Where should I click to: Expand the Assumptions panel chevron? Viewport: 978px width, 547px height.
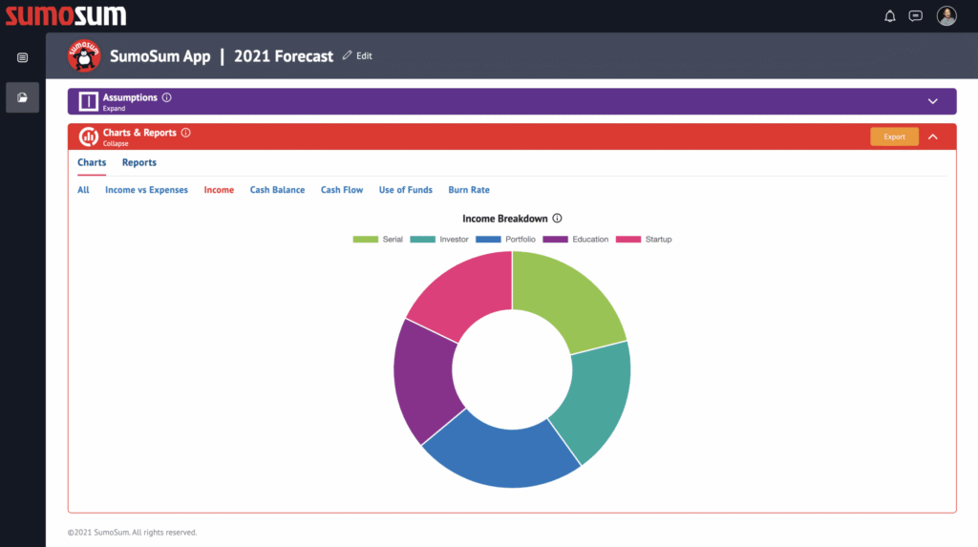coord(933,101)
